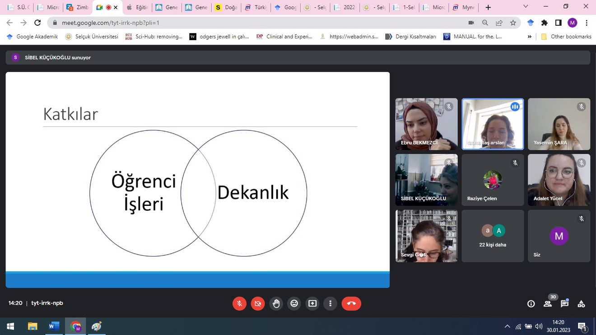This screenshot has height=335, width=596.
Task: Open the Selçuk Üniversitesi bookmark
Action: 92,37
